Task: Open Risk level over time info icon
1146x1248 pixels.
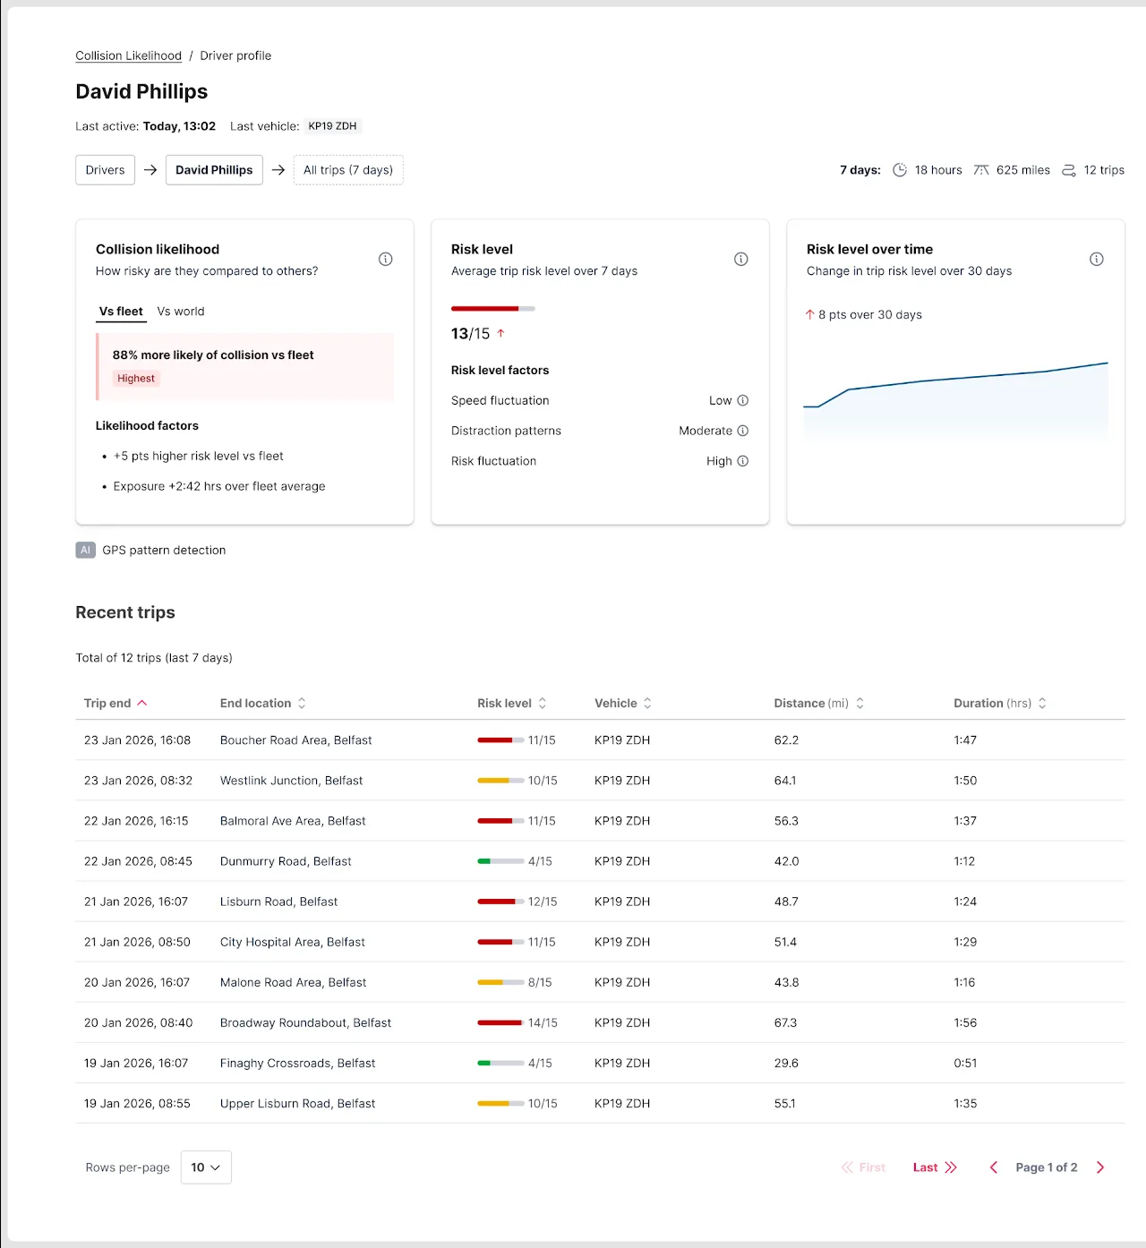Action: pyautogui.click(x=1096, y=260)
